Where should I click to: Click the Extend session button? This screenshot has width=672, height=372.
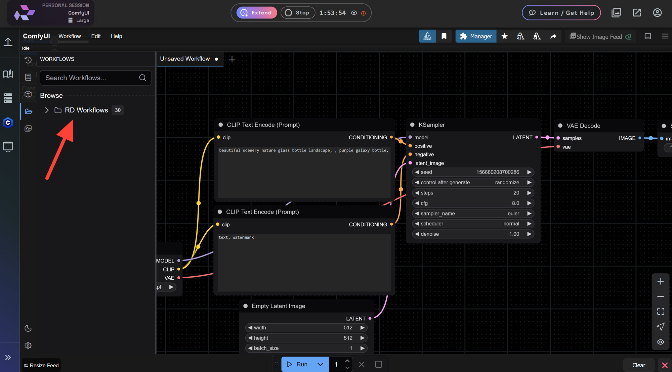pyautogui.click(x=256, y=12)
